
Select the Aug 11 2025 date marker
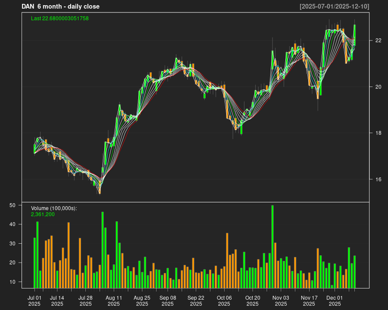coord(114,301)
